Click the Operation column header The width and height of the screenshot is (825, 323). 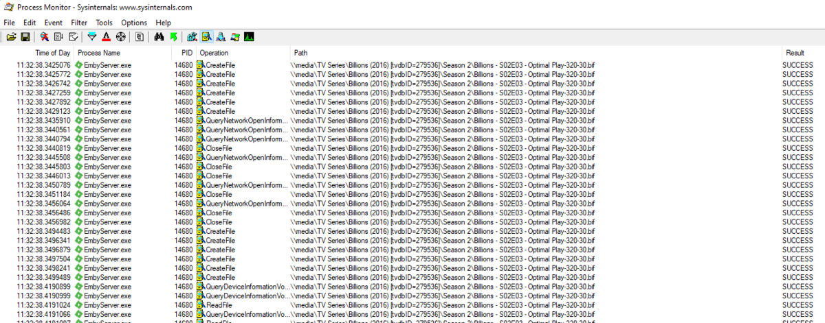(x=243, y=53)
